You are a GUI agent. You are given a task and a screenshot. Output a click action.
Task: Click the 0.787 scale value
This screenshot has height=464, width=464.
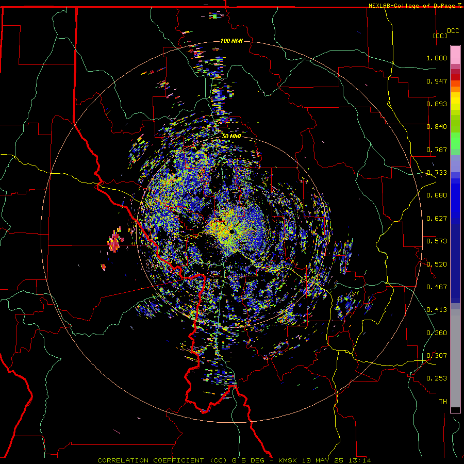click(x=437, y=150)
